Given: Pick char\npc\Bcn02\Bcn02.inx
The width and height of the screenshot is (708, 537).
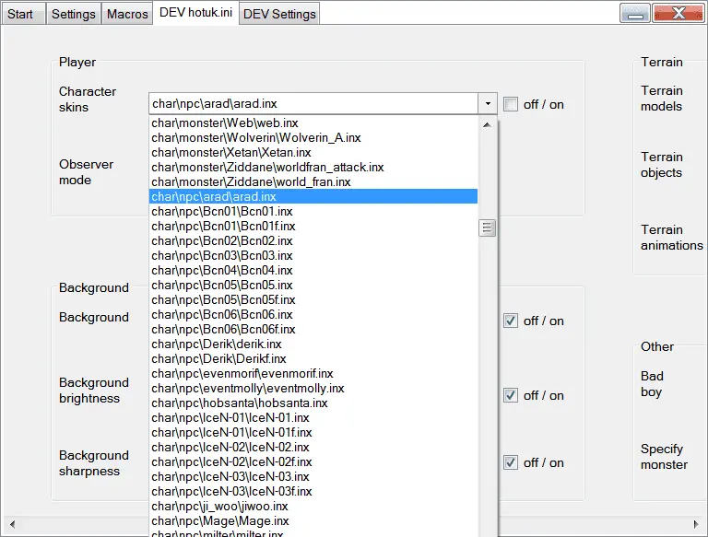Looking at the screenshot, I should pos(313,241).
